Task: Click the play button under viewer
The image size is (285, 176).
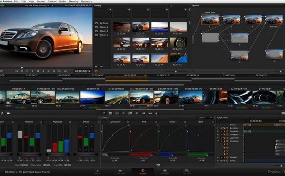Action: tap(43, 71)
